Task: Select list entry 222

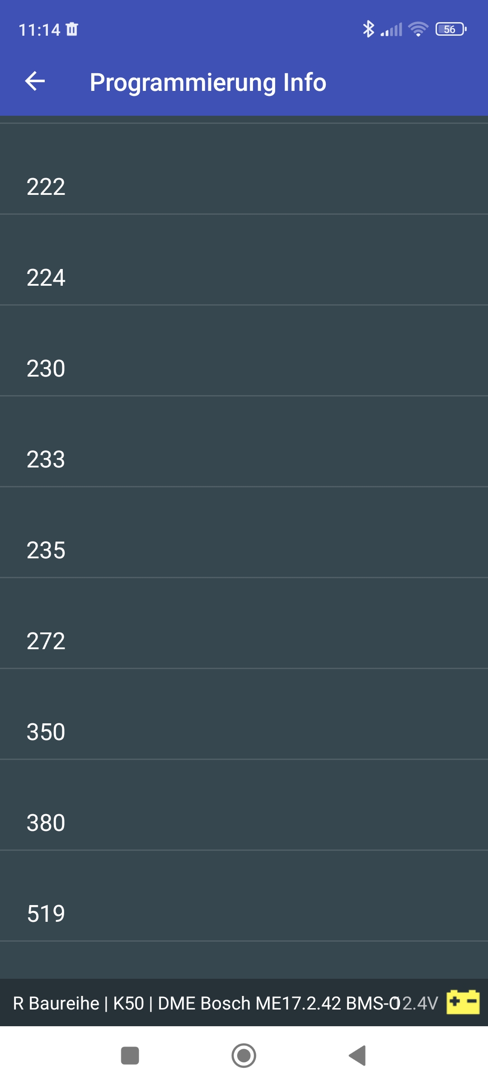Action: tap(46, 186)
